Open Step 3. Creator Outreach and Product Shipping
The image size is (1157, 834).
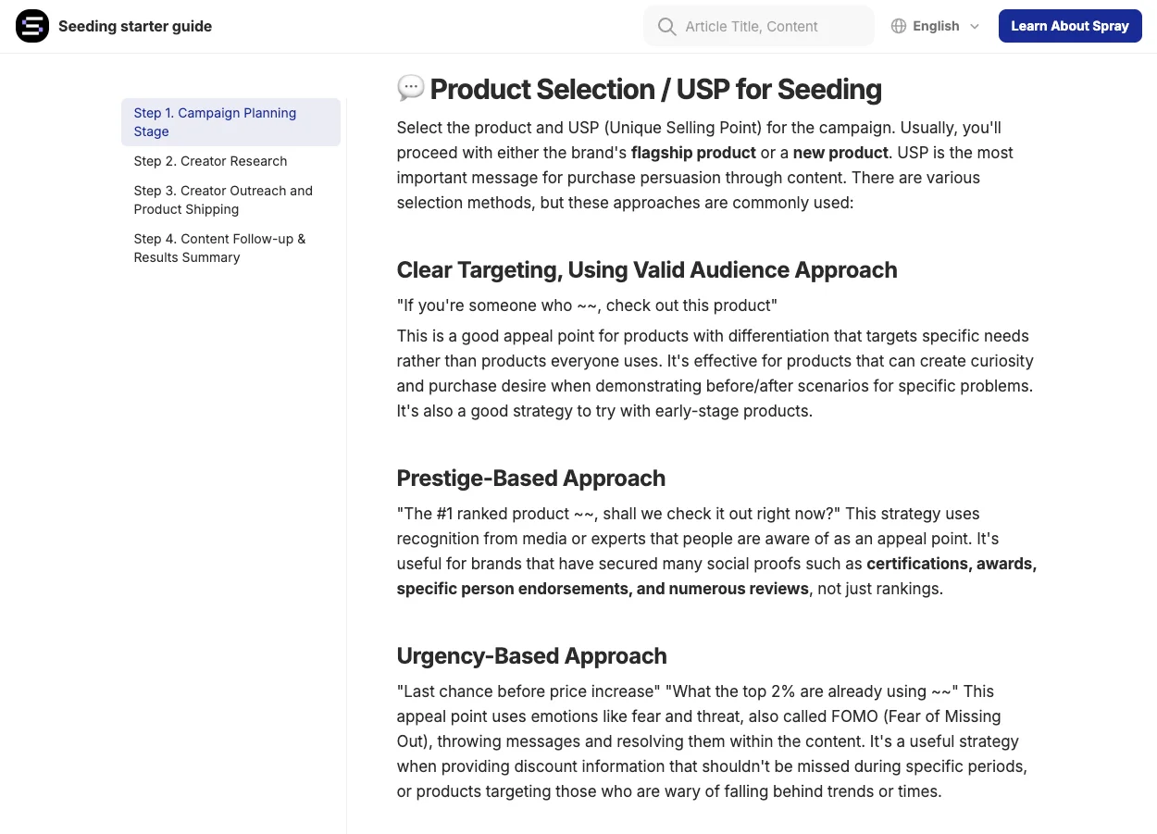[x=224, y=200]
